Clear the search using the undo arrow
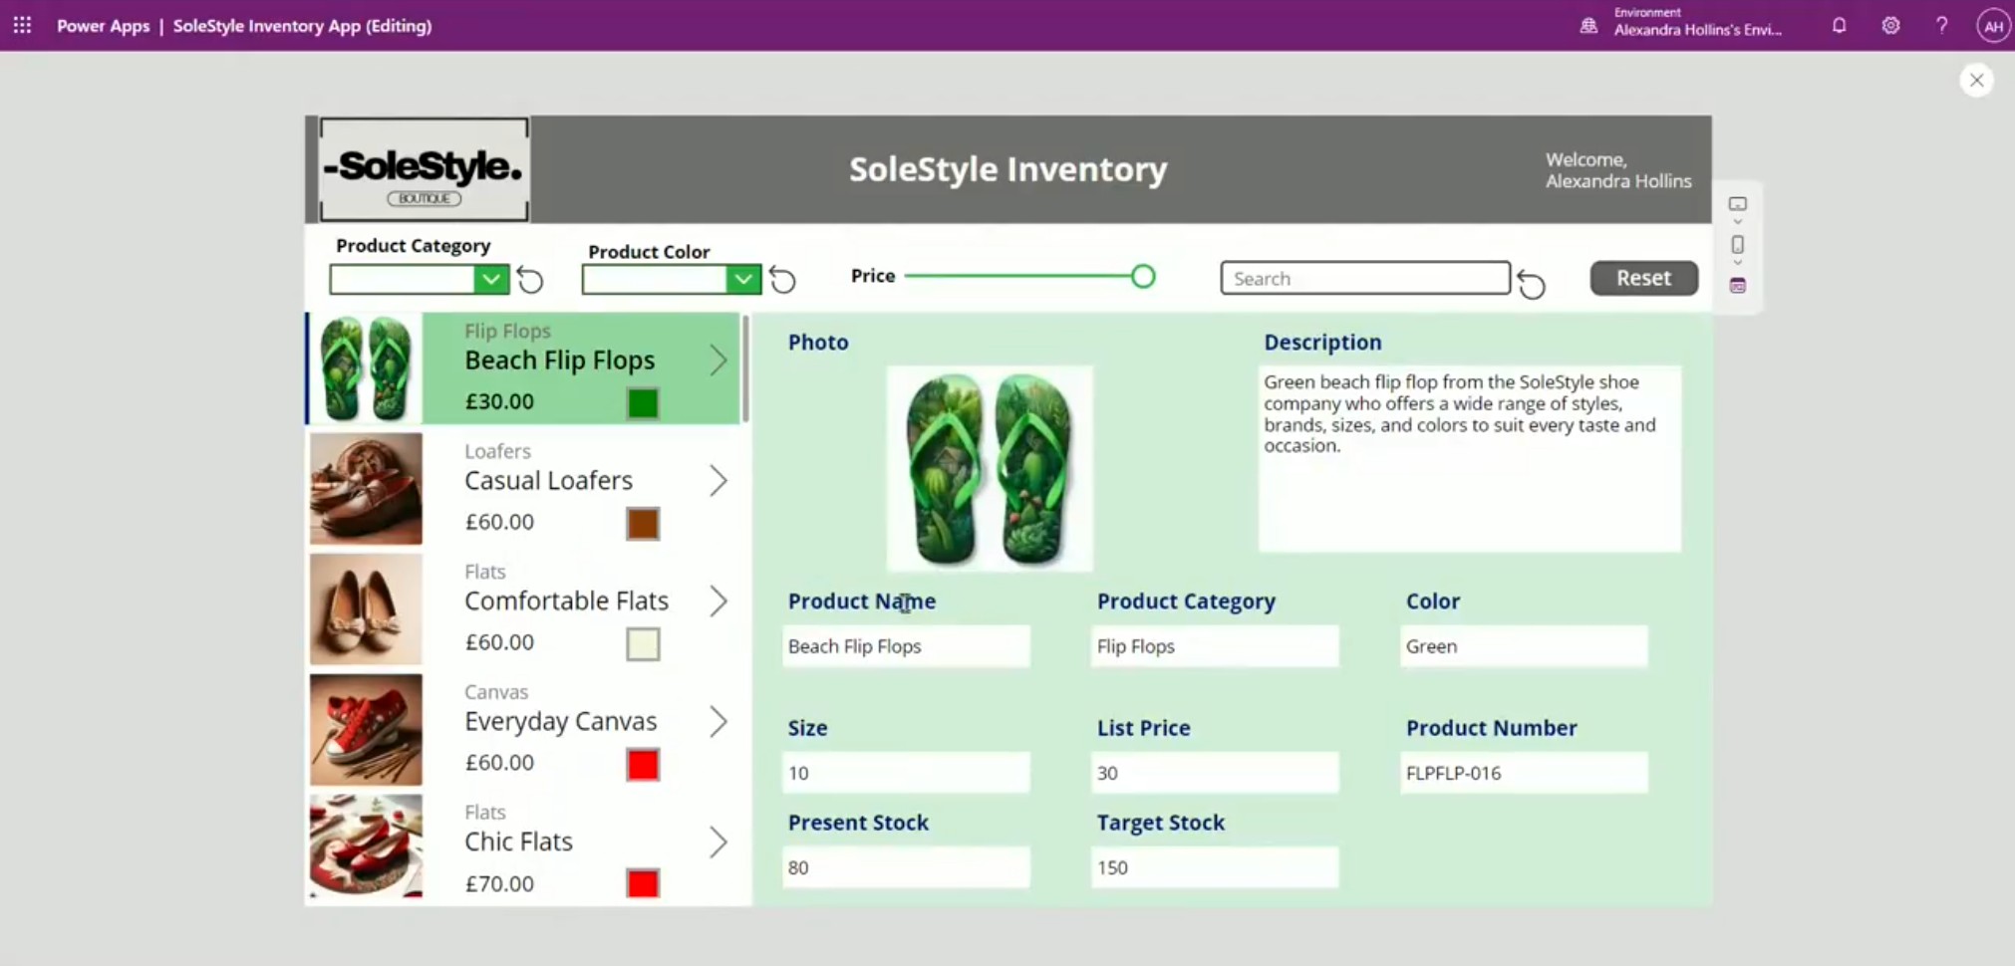Screen dimensions: 2015x966 point(1531,284)
